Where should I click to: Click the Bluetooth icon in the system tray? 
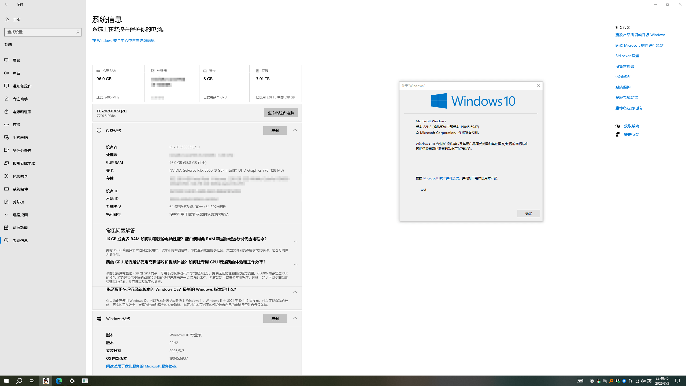click(x=624, y=381)
